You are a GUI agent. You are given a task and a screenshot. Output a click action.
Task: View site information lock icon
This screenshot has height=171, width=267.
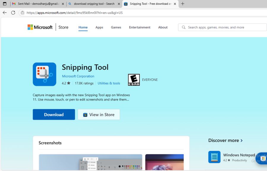[x=23, y=12]
